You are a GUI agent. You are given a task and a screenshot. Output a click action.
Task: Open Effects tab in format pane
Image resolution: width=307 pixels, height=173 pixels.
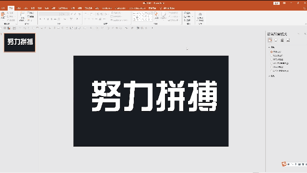pos(276,40)
